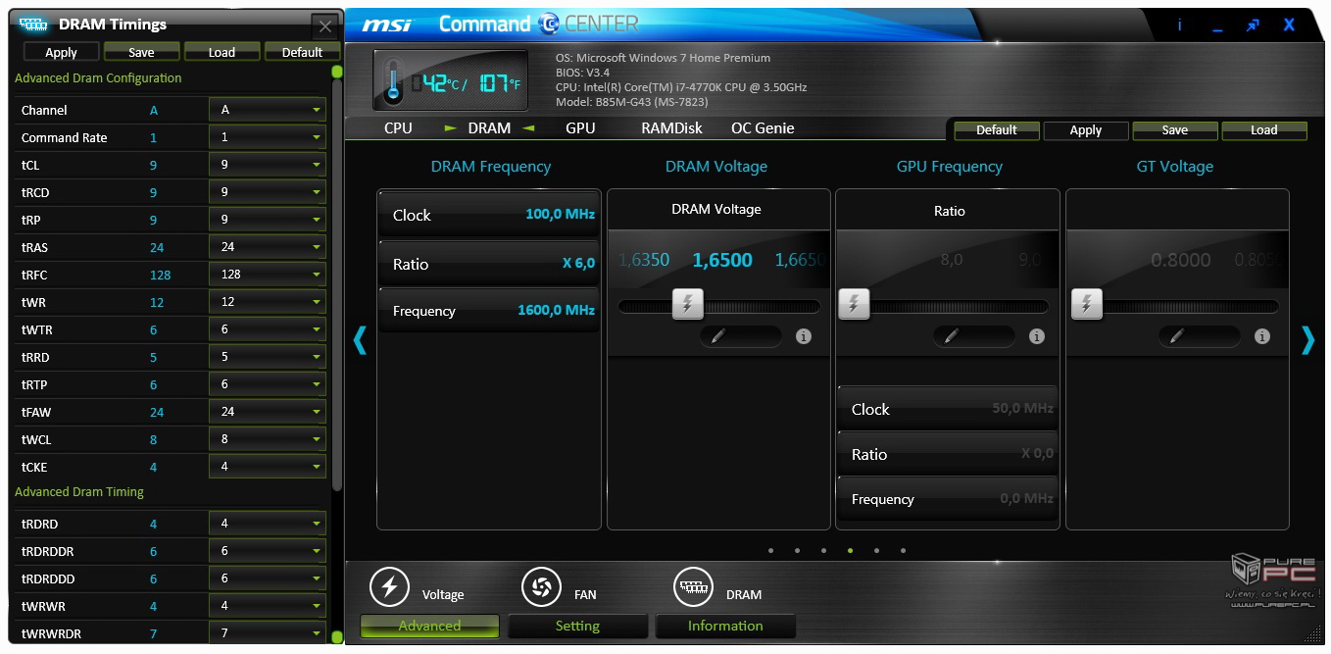Click the DRAM Voltage slider handle

tap(687, 304)
